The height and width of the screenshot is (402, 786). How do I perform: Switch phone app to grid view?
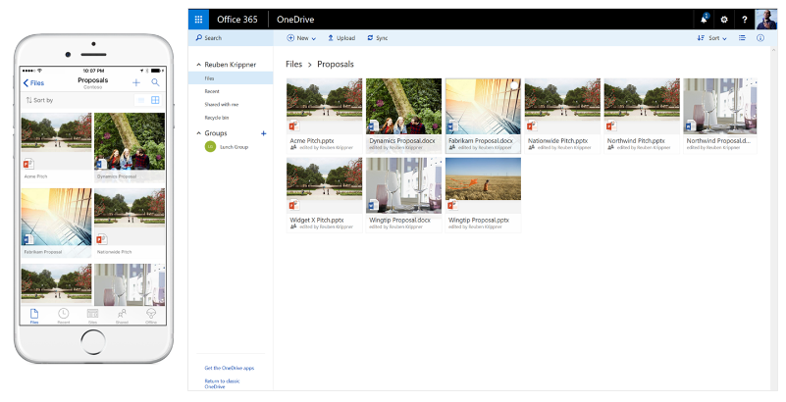click(155, 100)
